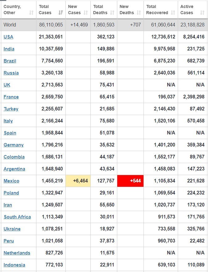The image size is (208, 272).
Task: Open the India country page
Action: (x=9, y=49)
